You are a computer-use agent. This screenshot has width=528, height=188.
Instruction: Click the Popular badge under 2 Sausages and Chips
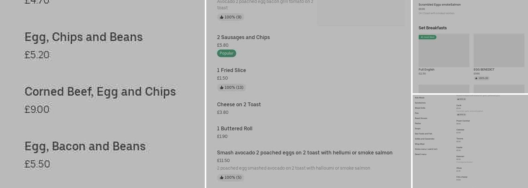226,53
